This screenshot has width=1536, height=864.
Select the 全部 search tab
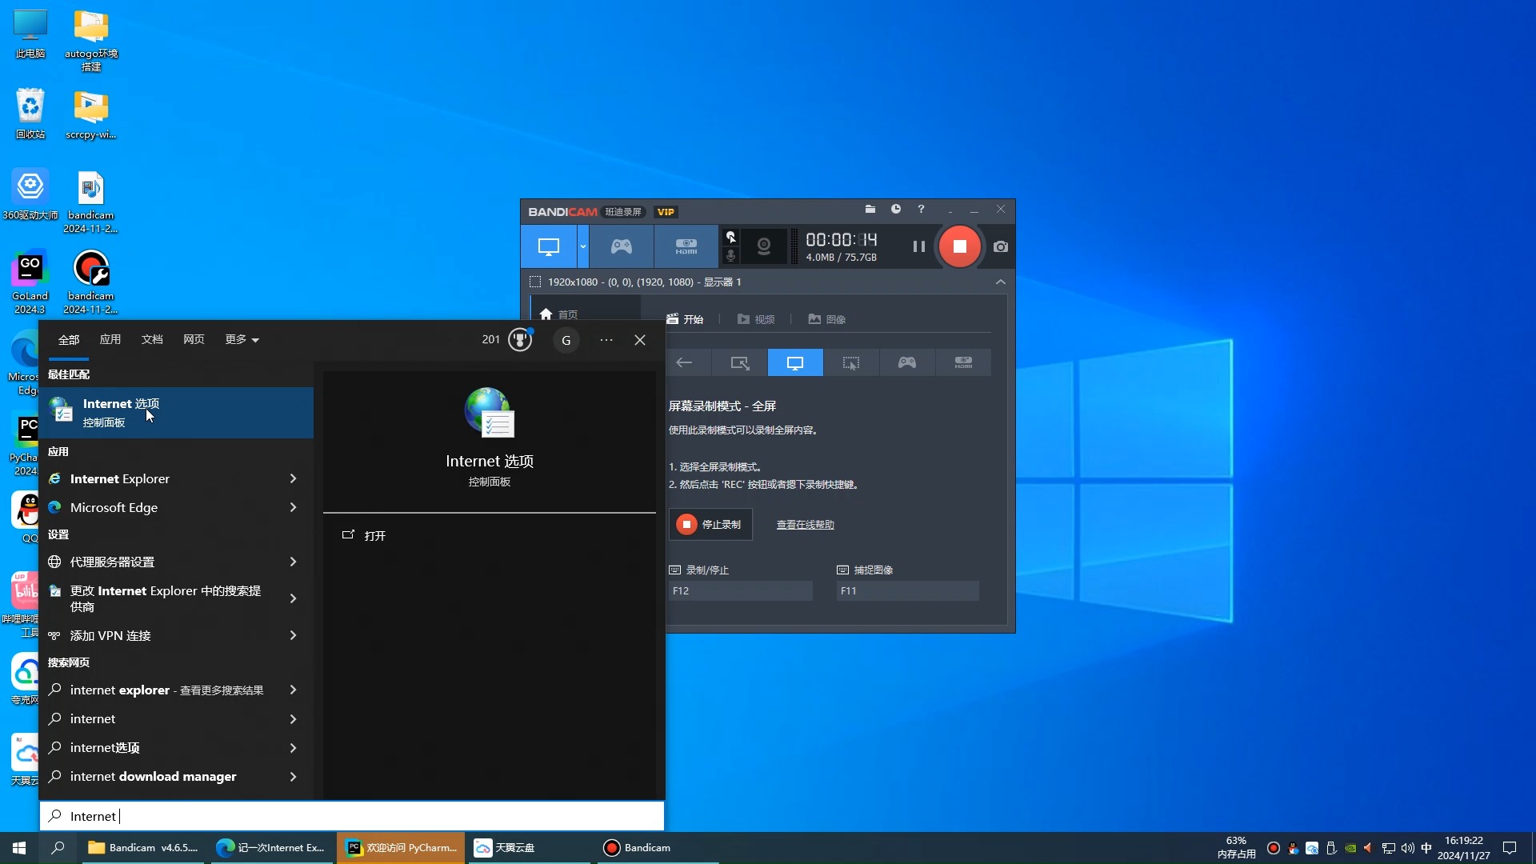click(x=69, y=340)
